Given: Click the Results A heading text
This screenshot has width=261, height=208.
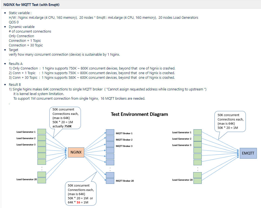Looking at the screenshot, I should 16,64.
